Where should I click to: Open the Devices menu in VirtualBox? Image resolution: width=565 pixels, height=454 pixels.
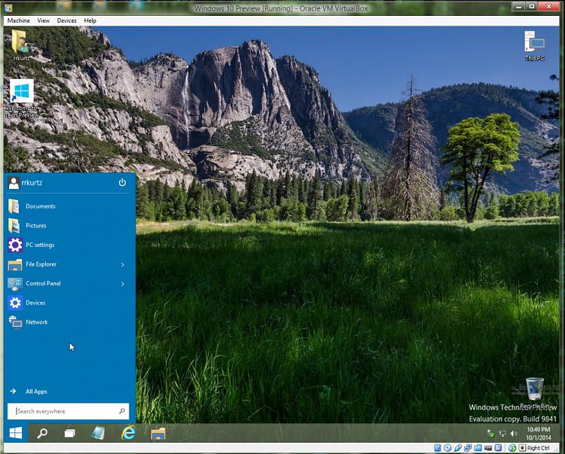pyautogui.click(x=66, y=20)
